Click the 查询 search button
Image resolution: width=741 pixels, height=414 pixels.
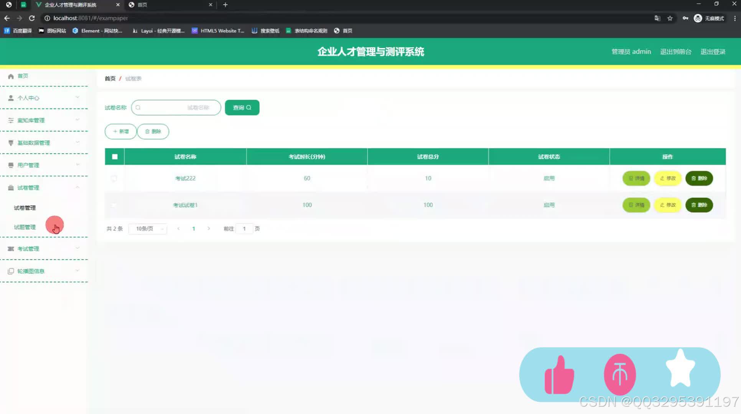pyautogui.click(x=242, y=108)
